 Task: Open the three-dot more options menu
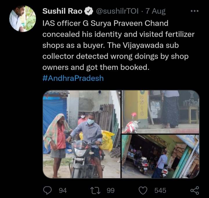194,11
